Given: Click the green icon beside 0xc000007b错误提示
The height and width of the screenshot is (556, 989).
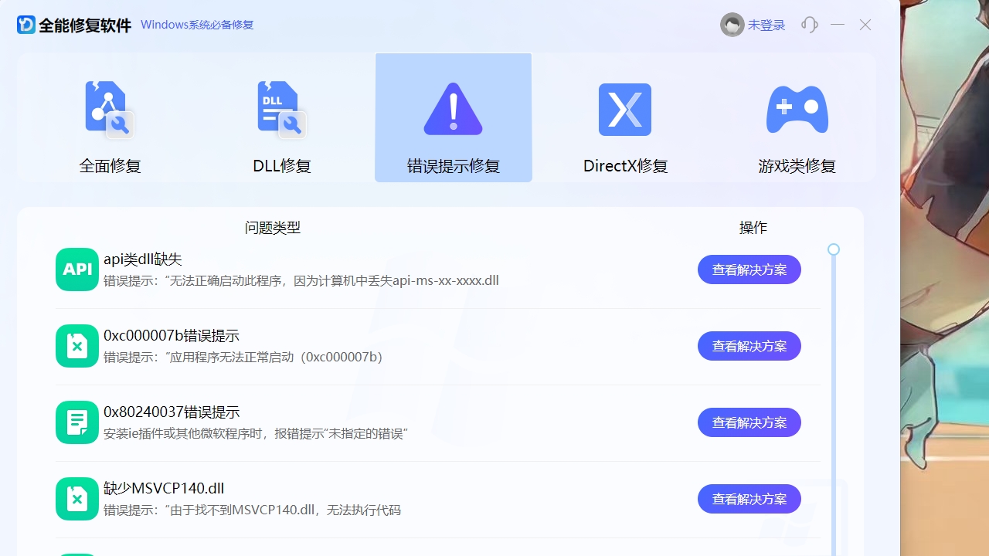Looking at the screenshot, I should point(76,345).
